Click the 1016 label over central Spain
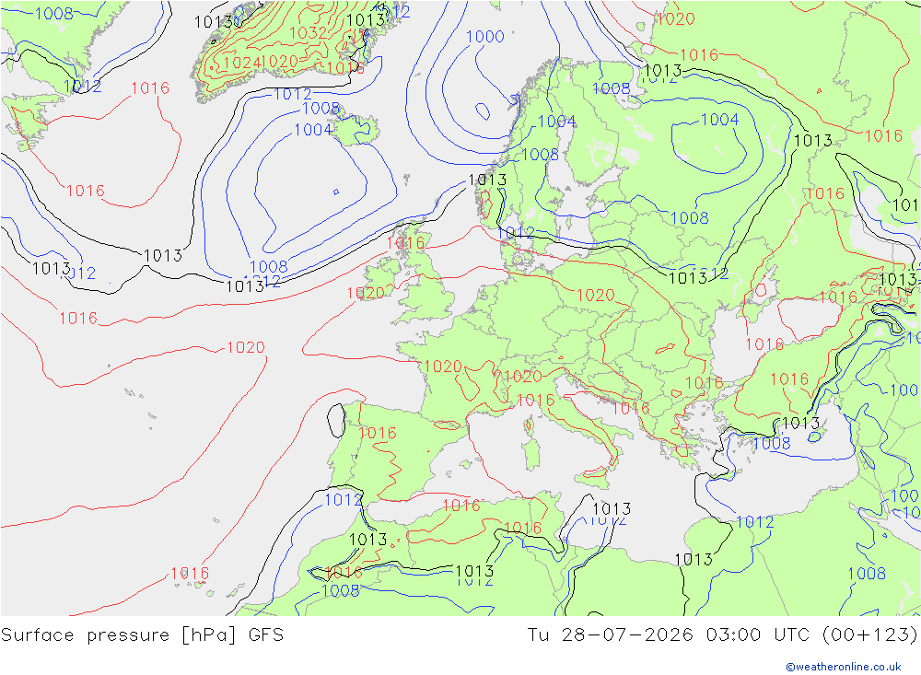921x675 pixels. 377,434
